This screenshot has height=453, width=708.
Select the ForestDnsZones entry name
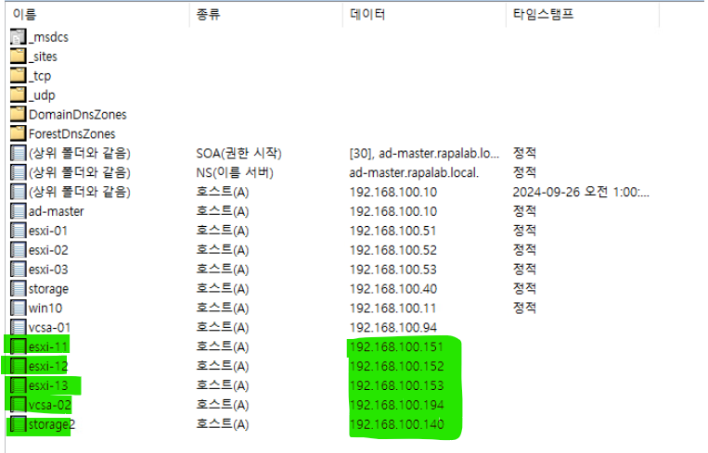(71, 134)
